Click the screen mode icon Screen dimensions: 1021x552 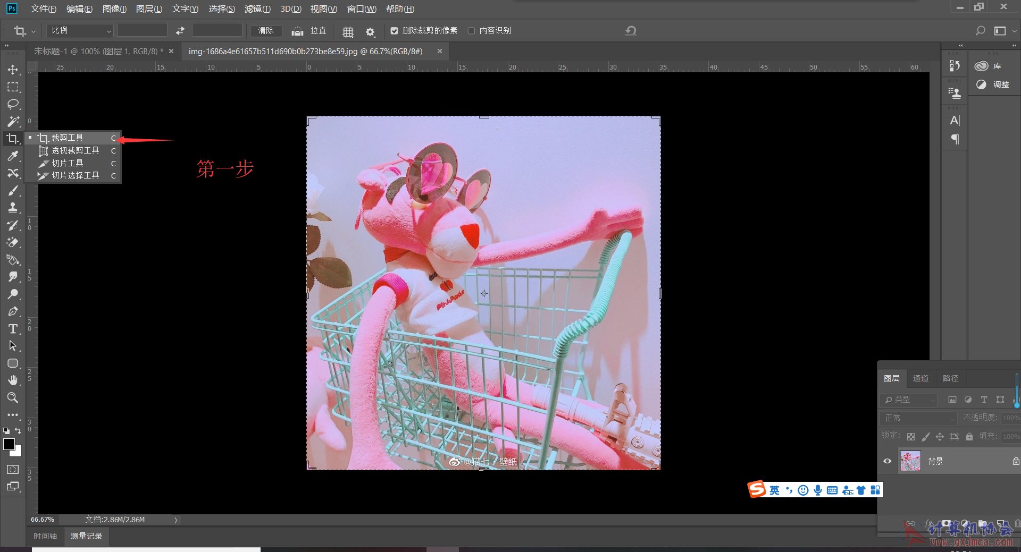click(x=13, y=486)
